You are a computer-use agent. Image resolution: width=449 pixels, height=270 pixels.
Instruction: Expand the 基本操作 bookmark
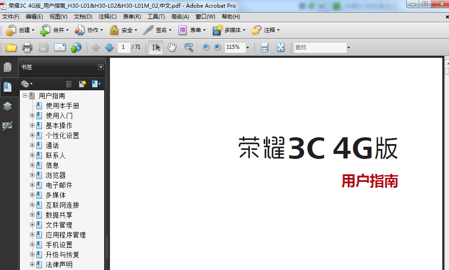click(32, 126)
